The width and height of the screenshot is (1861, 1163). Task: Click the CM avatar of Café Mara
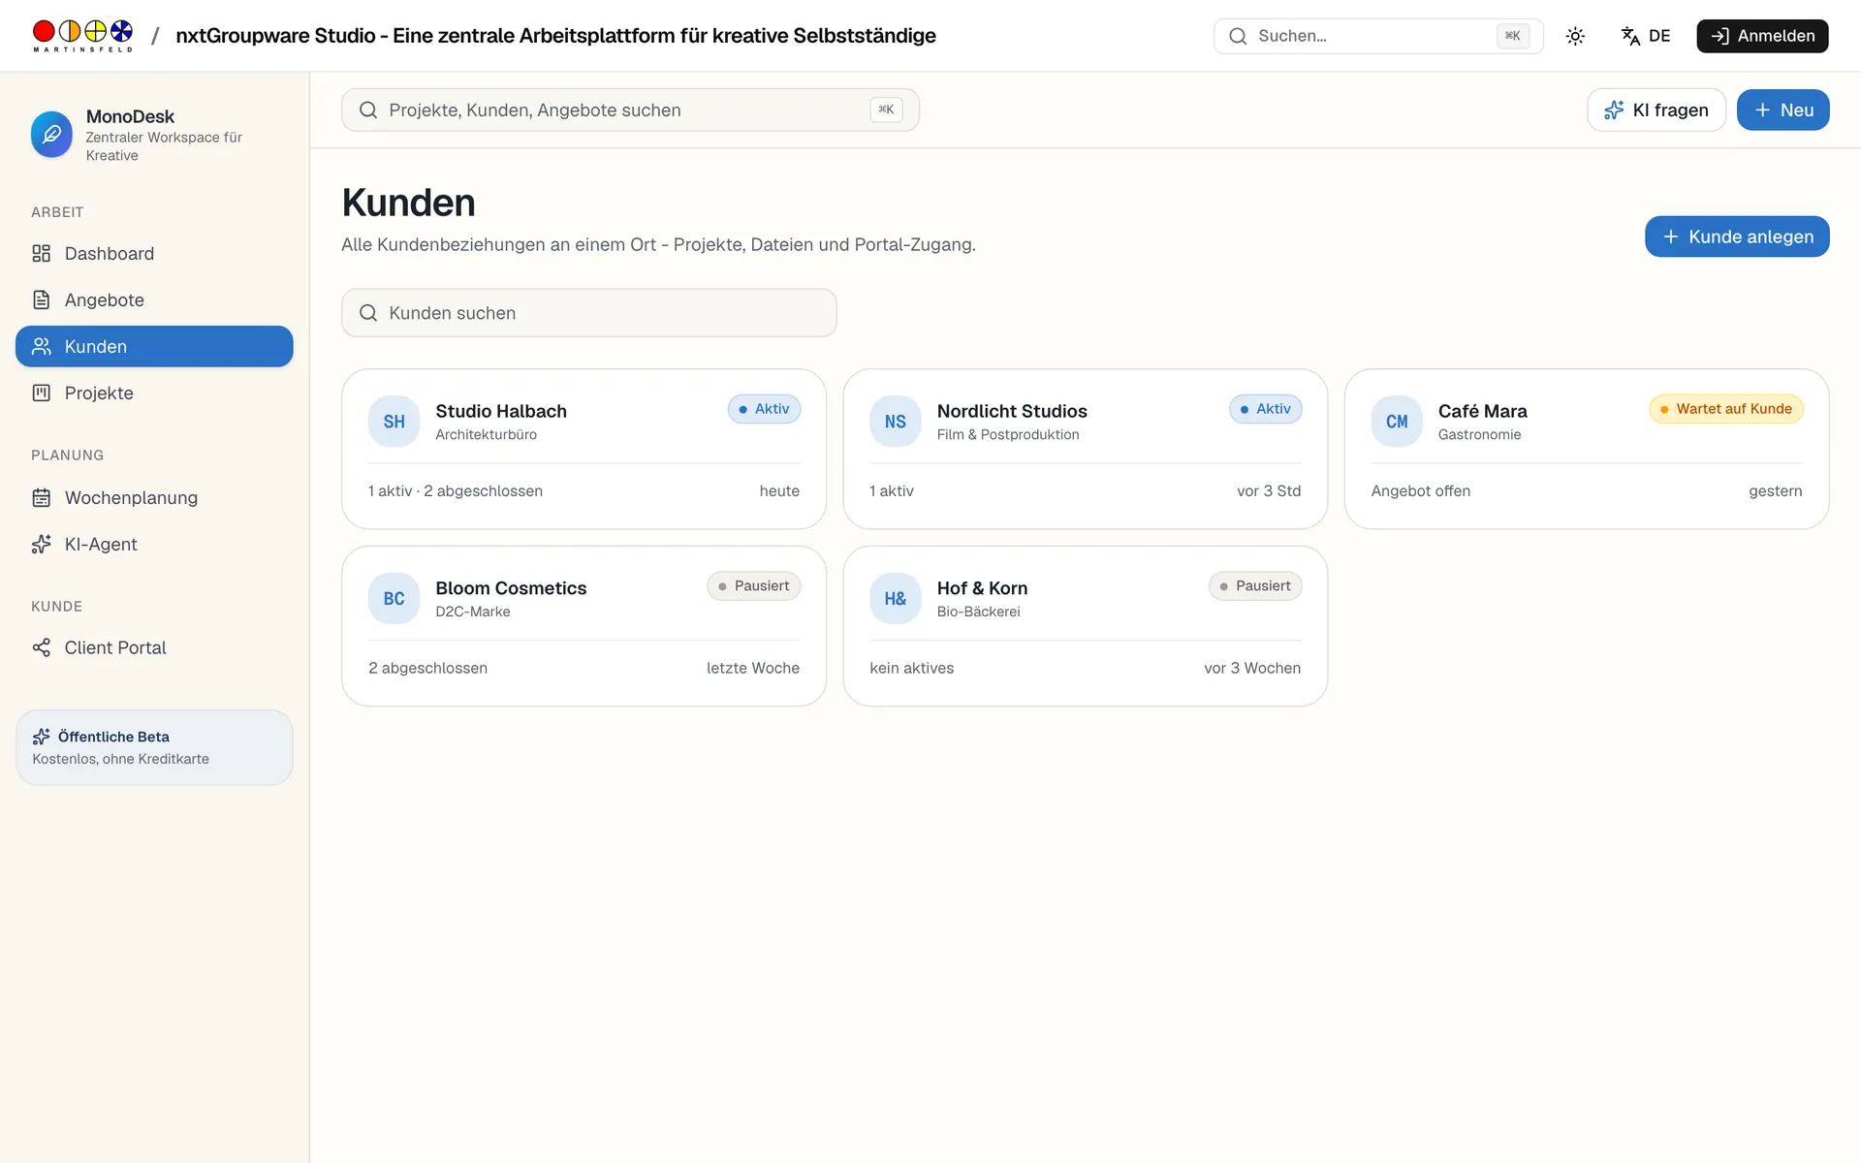1397,422
